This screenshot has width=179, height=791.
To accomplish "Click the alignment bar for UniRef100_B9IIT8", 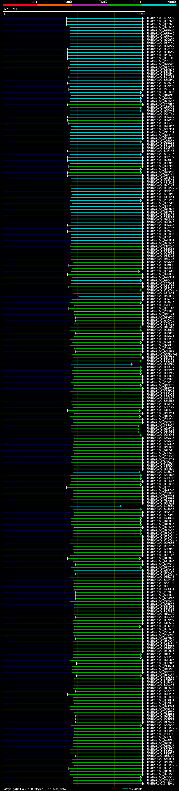I will pyautogui.click(x=105, y=58).
